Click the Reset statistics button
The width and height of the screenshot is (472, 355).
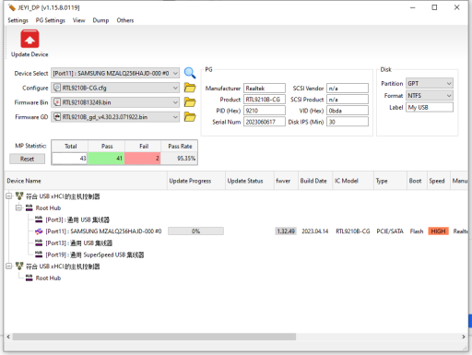pyautogui.click(x=27, y=159)
